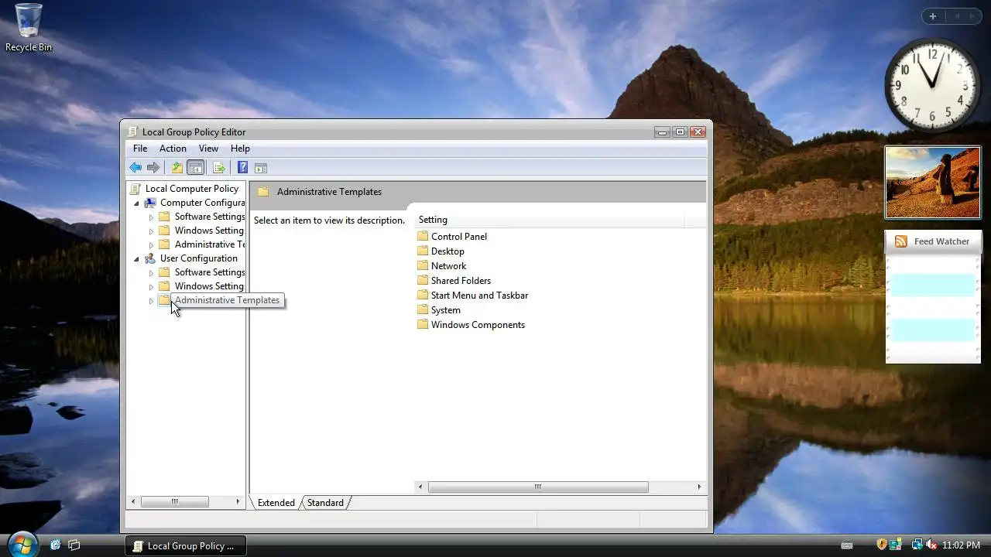991x557 pixels.
Task: Click the left pane horizontal scrollbar thumb
Action: 175,502
